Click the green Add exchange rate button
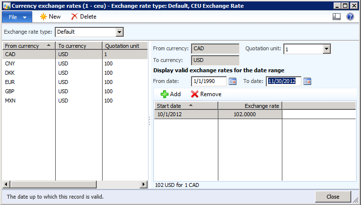 tap(170, 94)
